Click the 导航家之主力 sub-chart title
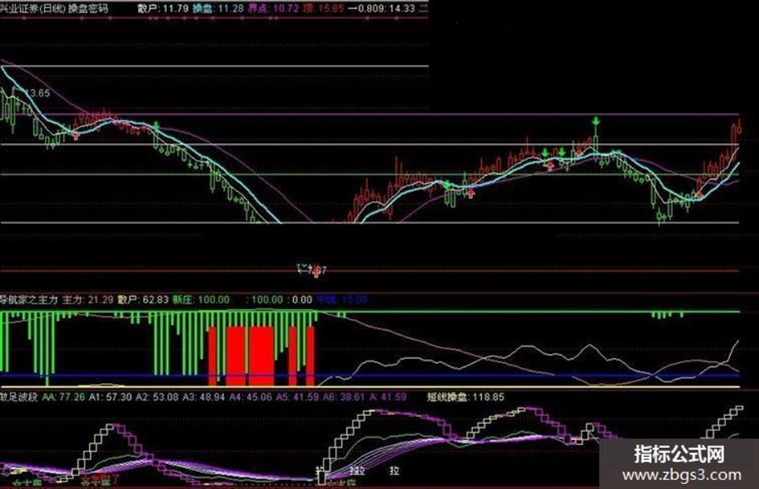Image resolution: width=759 pixels, height=489 pixels. [29, 300]
